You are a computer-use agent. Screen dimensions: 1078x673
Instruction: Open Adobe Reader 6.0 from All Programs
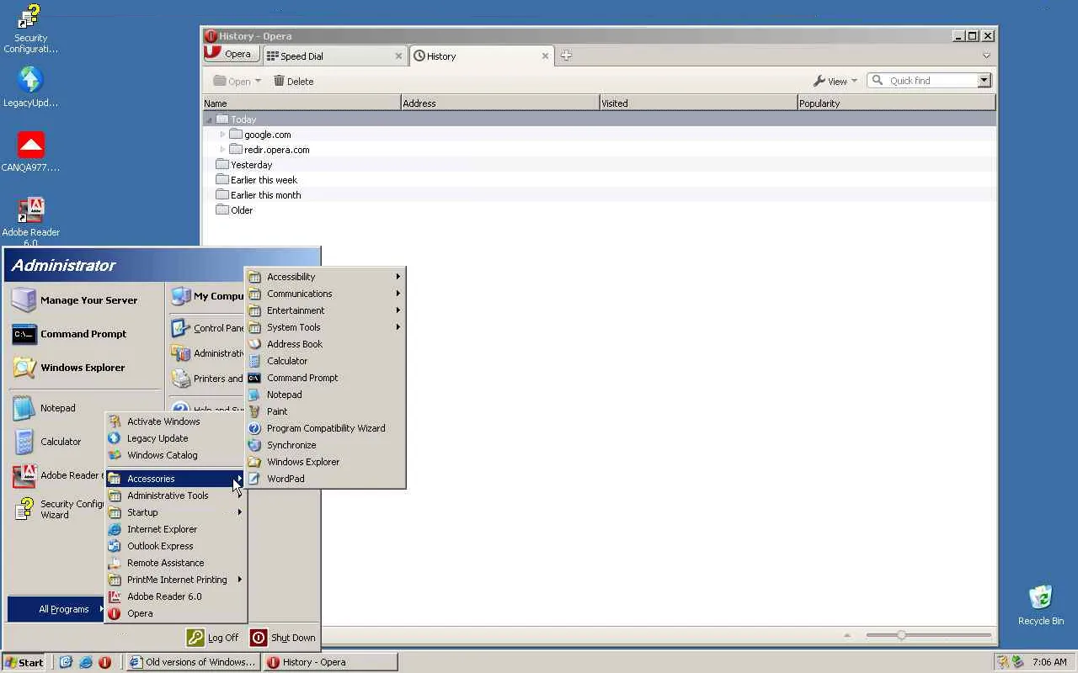176,596
